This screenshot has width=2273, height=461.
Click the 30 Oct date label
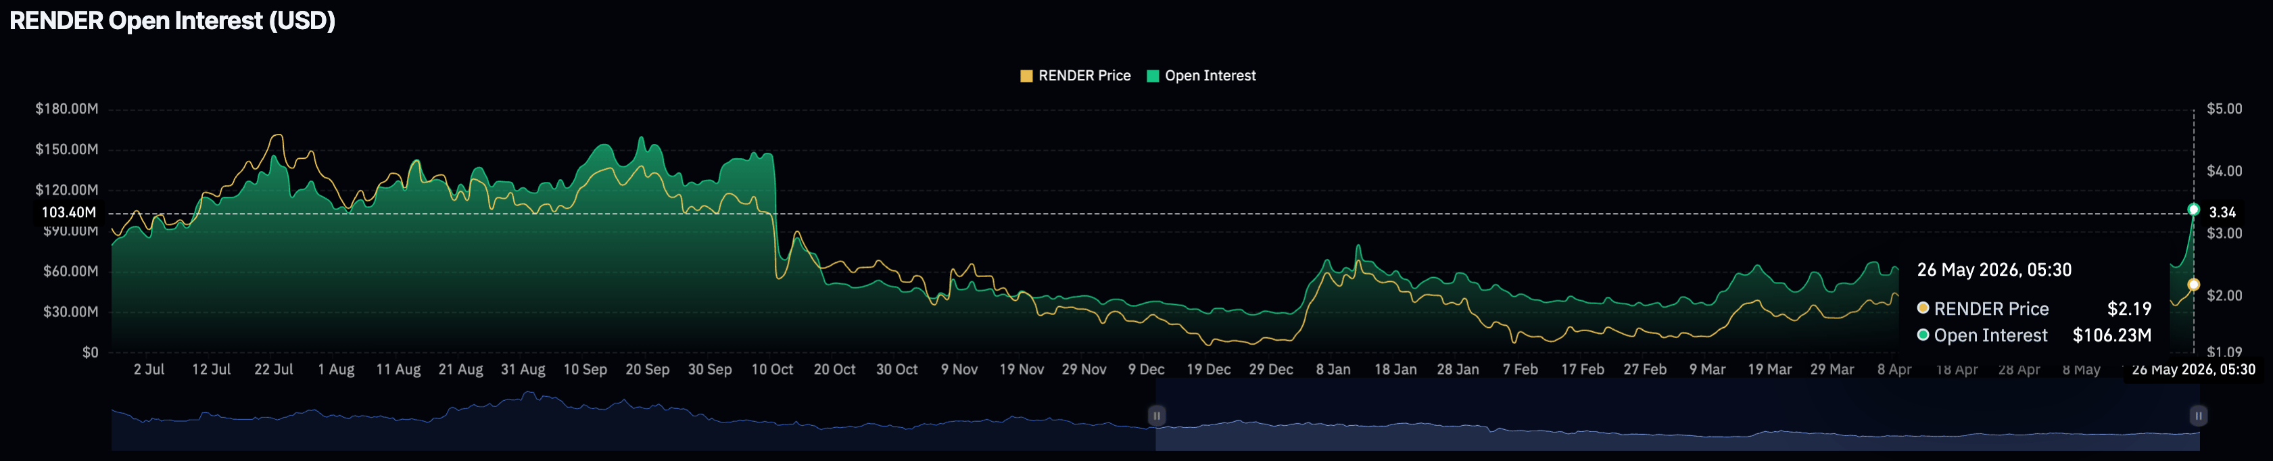[x=896, y=369]
